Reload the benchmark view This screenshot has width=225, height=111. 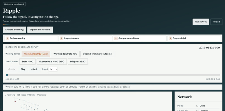click(x=216, y=22)
